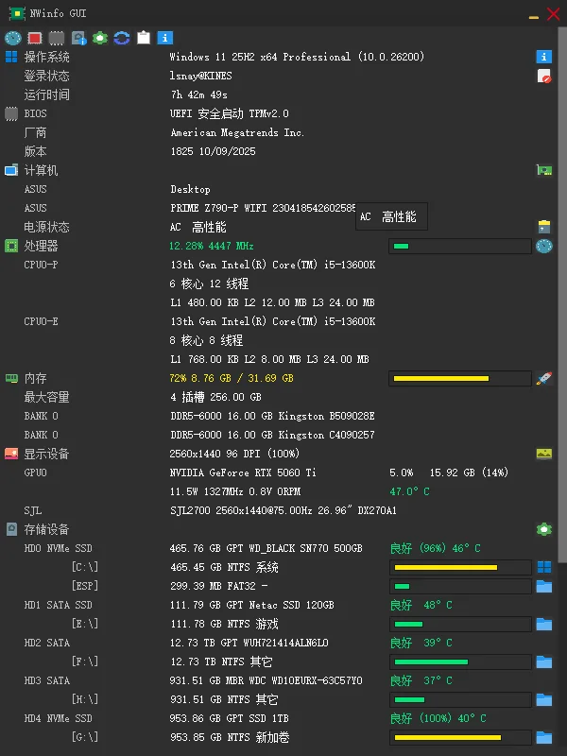Click the Netac SSD 120GB disk entry

point(251,605)
